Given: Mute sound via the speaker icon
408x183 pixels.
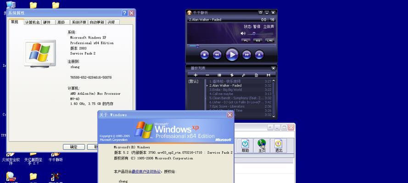Looking at the screenshot, I should (243, 33).
